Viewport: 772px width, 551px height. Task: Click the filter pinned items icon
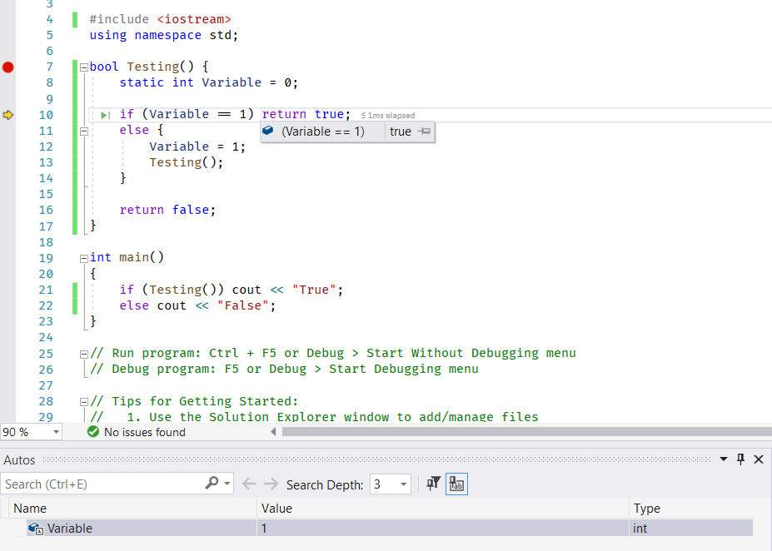[433, 484]
